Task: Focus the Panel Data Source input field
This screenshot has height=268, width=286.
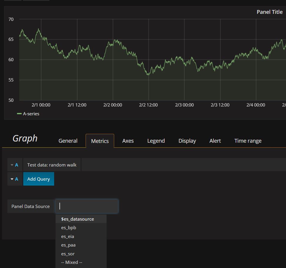Action: pyautogui.click(x=87, y=206)
